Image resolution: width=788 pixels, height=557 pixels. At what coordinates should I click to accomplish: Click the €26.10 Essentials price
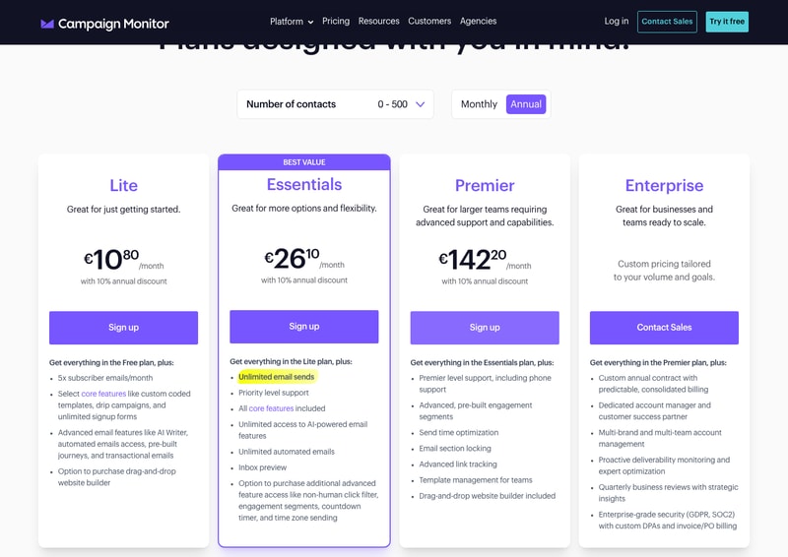[304, 259]
